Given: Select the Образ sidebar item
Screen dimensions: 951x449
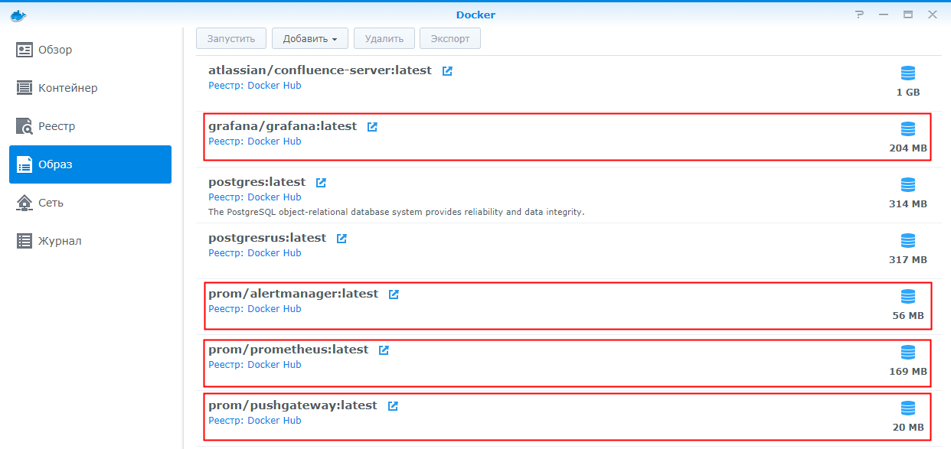Looking at the screenshot, I should pyautogui.click(x=90, y=164).
